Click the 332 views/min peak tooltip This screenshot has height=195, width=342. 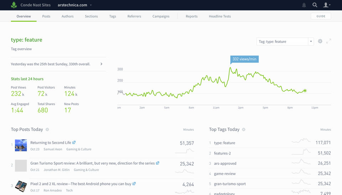244,59
